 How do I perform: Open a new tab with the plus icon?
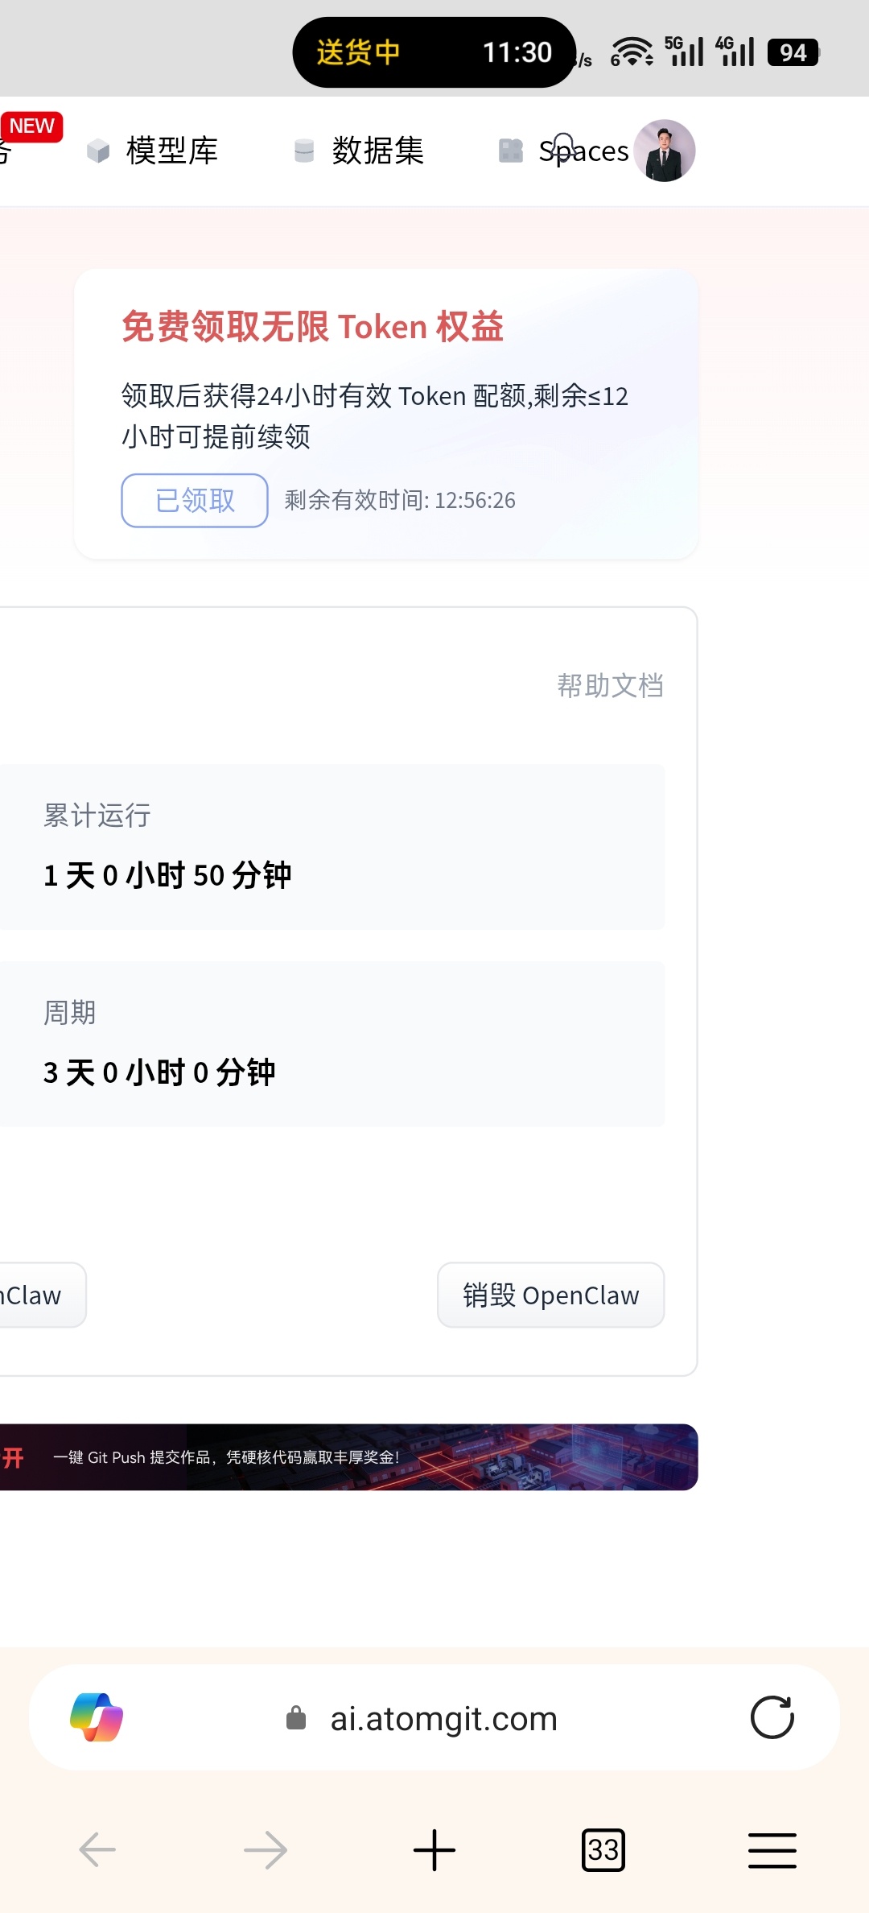pos(434,1850)
